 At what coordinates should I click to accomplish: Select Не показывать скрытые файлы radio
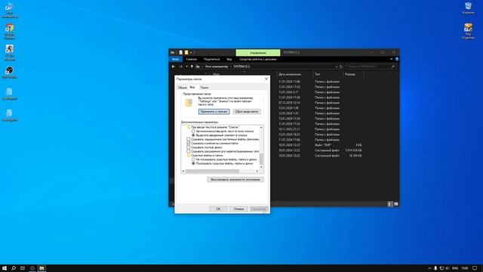[193, 159]
